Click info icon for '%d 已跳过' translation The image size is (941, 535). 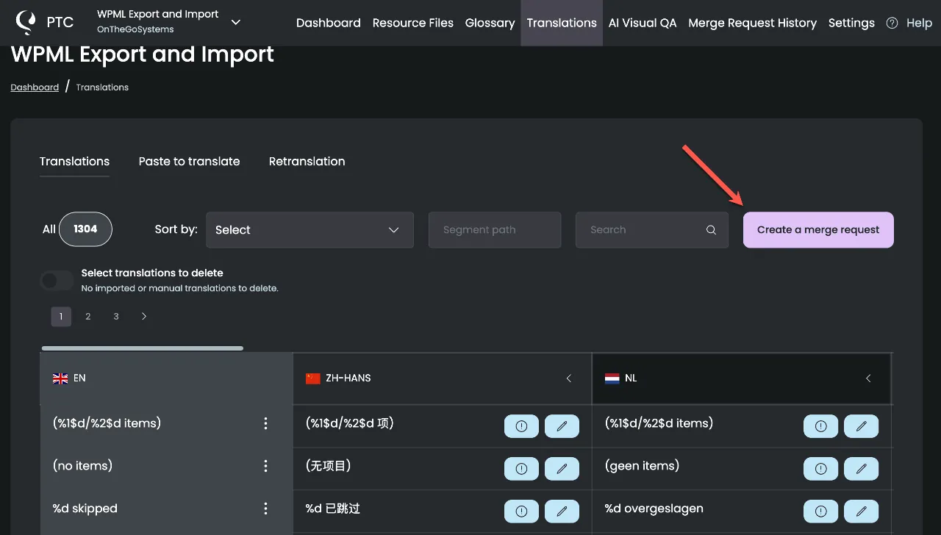tap(521, 511)
